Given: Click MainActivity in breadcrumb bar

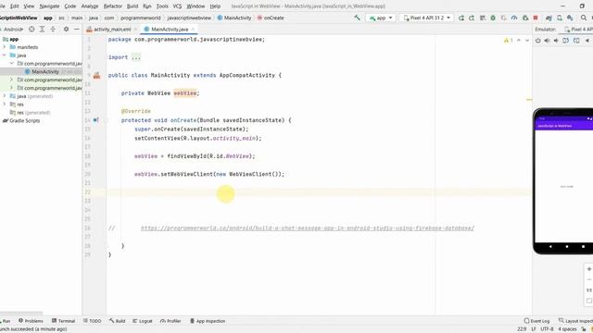Looking at the screenshot, I should (x=234, y=18).
